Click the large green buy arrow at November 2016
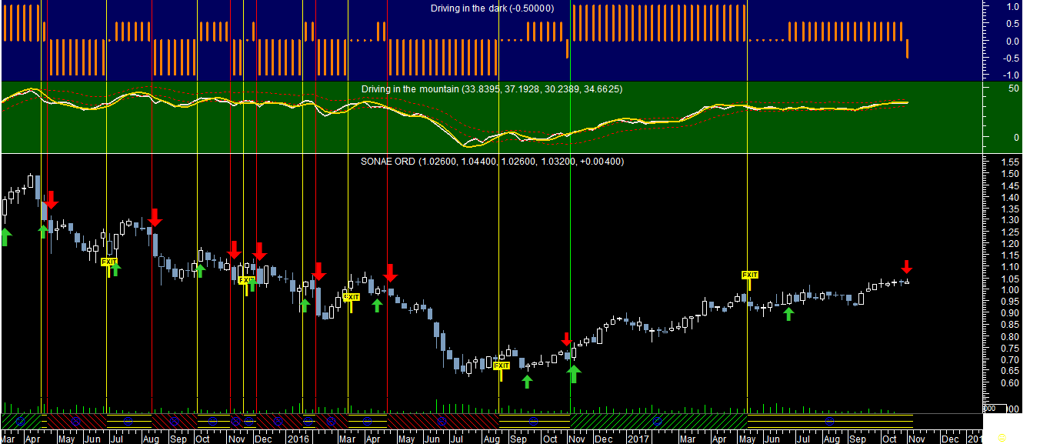1040x444 pixels. click(x=574, y=374)
